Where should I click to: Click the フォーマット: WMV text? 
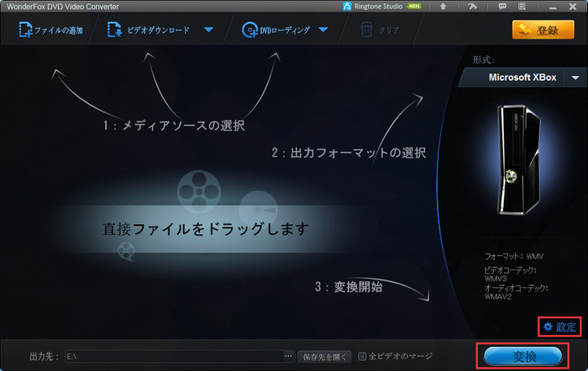coord(514,257)
